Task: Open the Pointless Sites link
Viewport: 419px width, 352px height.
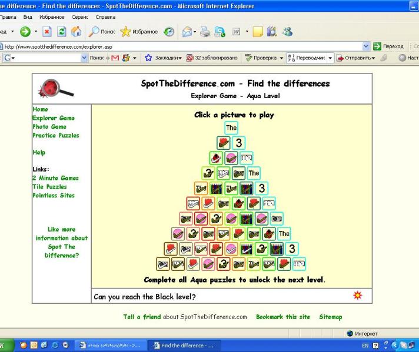Action: click(x=54, y=195)
